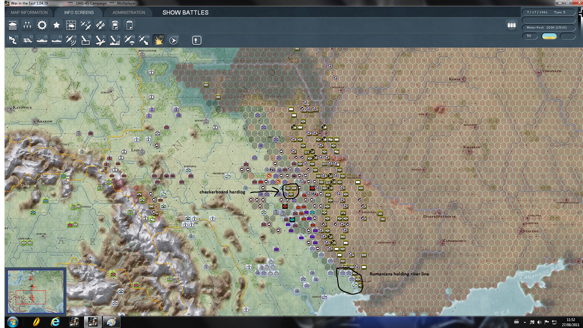Open Paint from the taskbar
The width and height of the screenshot is (583, 328).
[x=111, y=322]
